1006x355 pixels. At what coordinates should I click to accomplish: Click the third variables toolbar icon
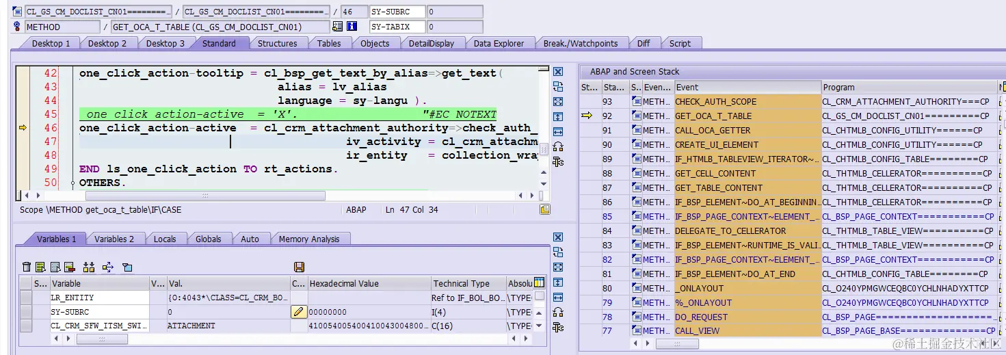[x=55, y=267]
